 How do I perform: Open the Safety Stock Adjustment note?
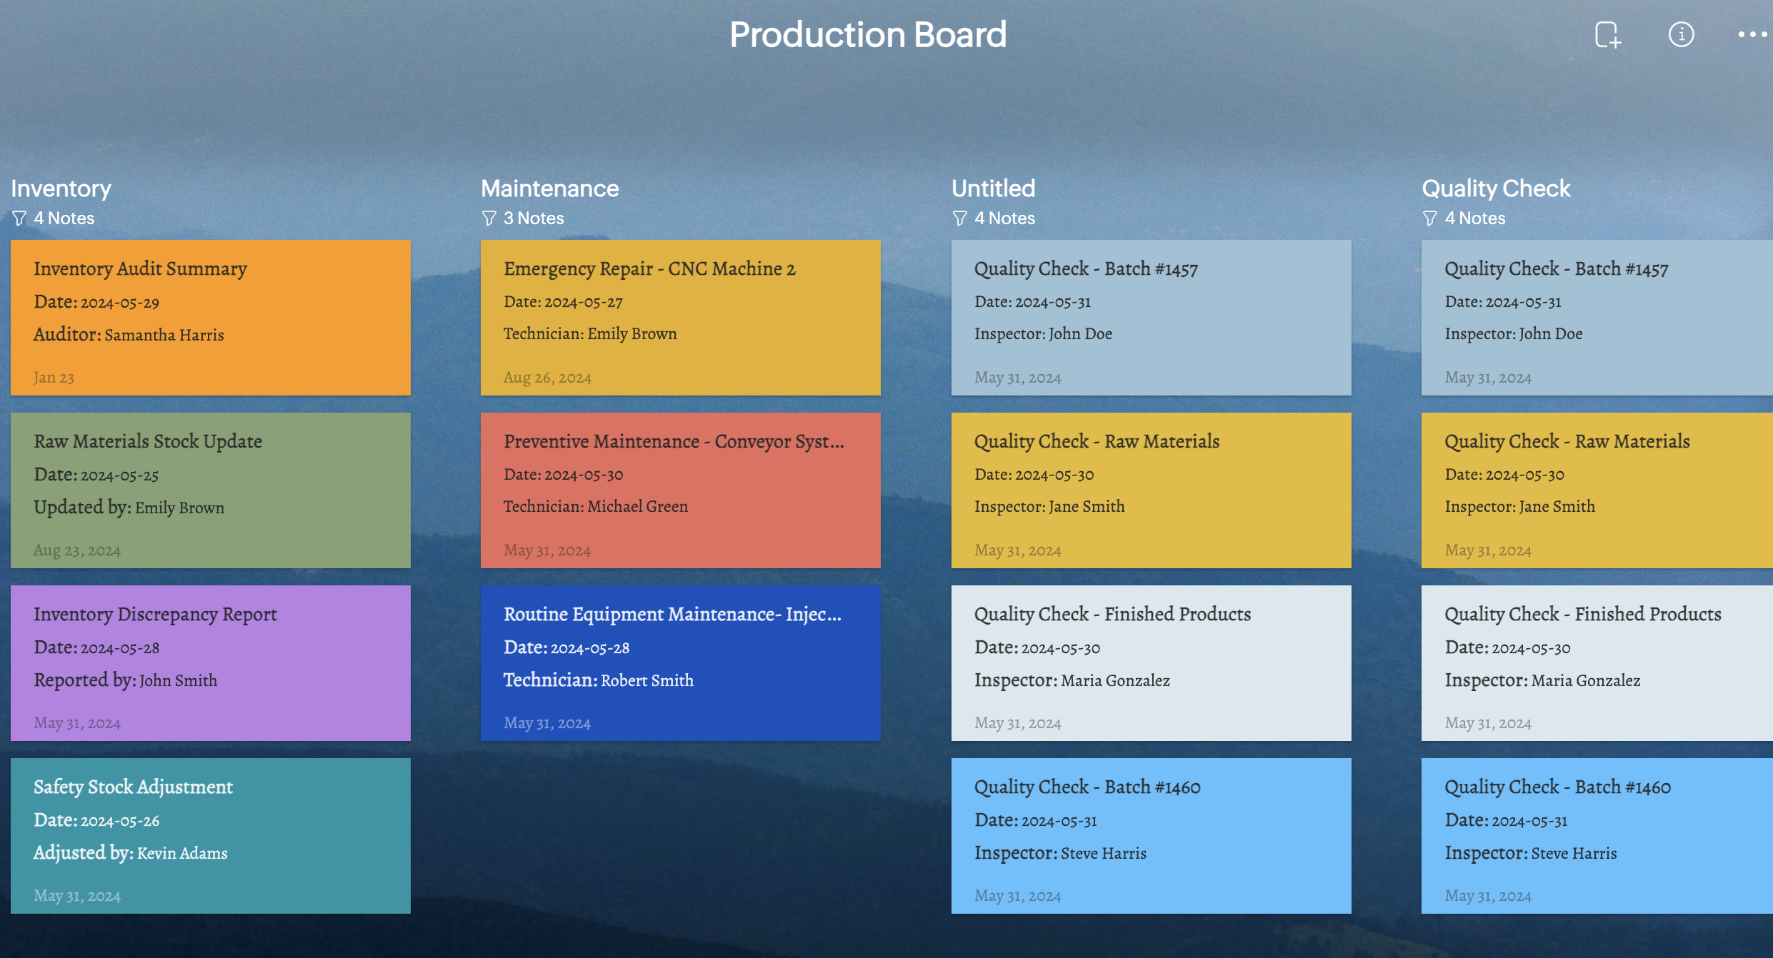pyautogui.click(x=211, y=836)
